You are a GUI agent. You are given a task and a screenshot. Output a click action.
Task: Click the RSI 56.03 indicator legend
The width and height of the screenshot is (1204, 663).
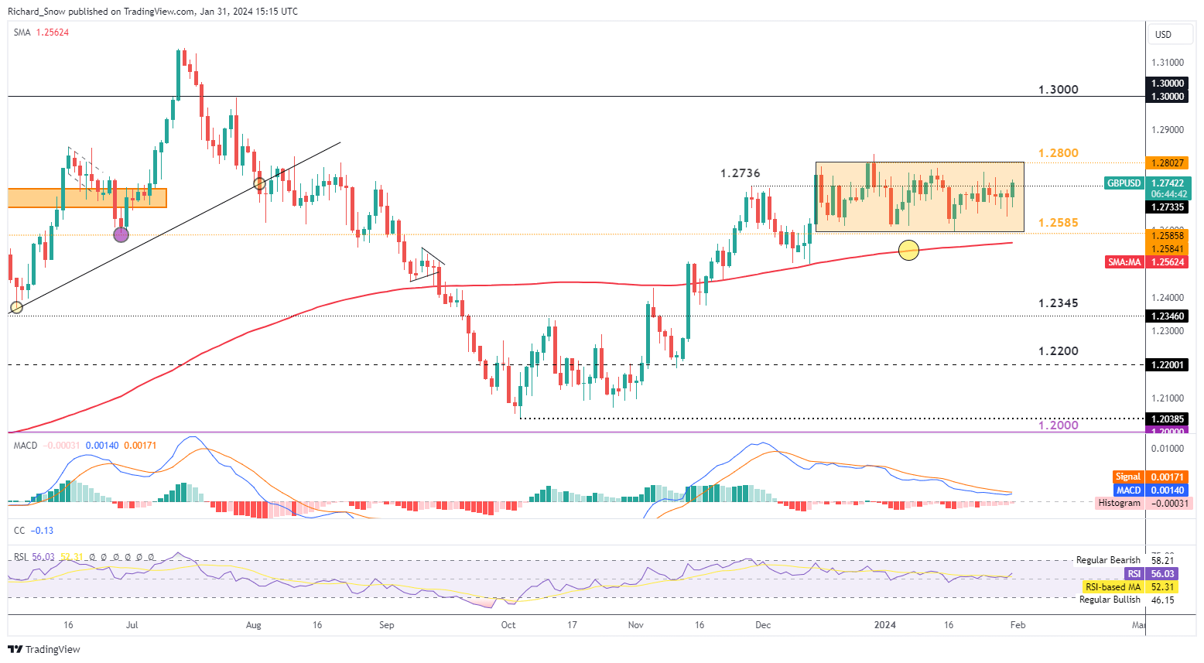point(34,557)
